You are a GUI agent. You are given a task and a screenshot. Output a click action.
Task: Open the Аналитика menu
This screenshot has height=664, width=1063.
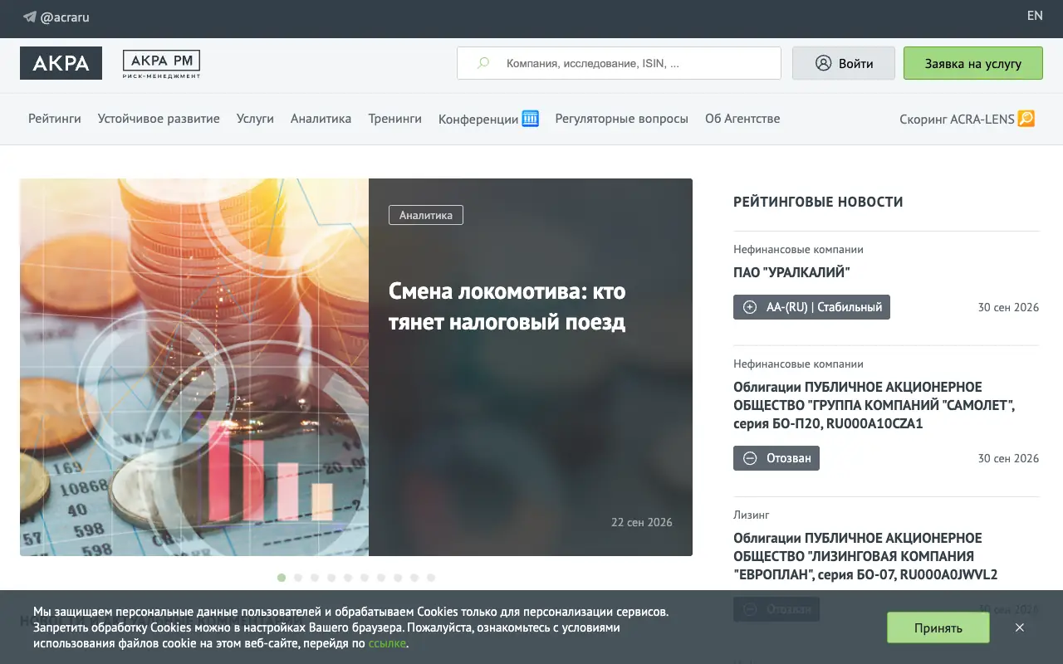click(321, 119)
